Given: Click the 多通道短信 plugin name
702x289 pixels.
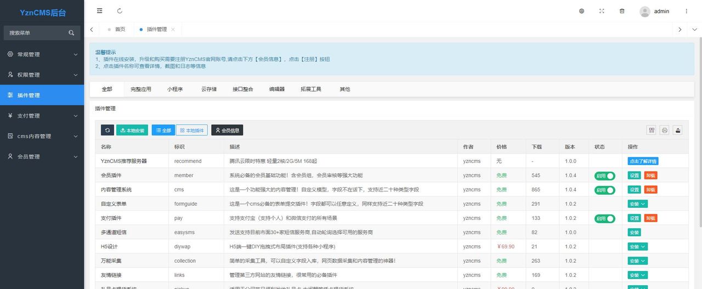Looking at the screenshot, I should 114,233.
